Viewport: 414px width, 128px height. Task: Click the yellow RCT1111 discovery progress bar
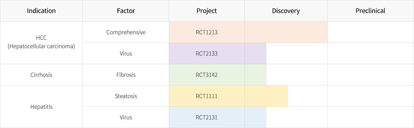click(x=266, y=96)
